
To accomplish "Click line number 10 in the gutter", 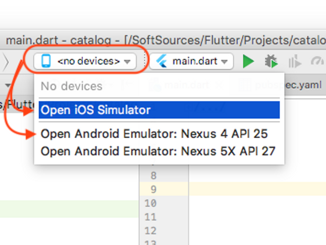I will (150, 203).
